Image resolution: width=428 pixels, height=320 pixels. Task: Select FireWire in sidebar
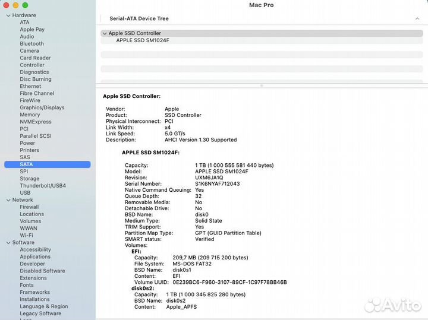pyautogui.click(x=30, y=100)
